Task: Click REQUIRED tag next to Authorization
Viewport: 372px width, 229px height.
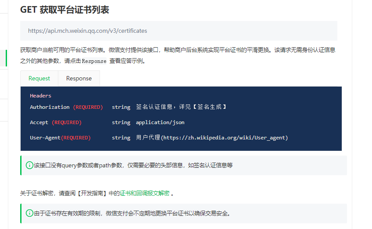Action: point(88,107)
